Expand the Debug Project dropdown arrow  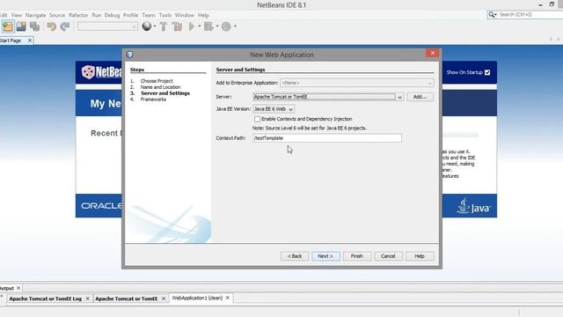click(217, 26)
